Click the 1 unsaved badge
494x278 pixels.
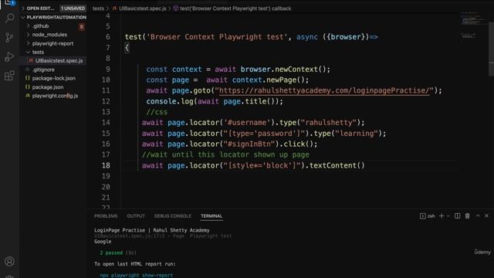pyautogui.click(x=73, y=8)
